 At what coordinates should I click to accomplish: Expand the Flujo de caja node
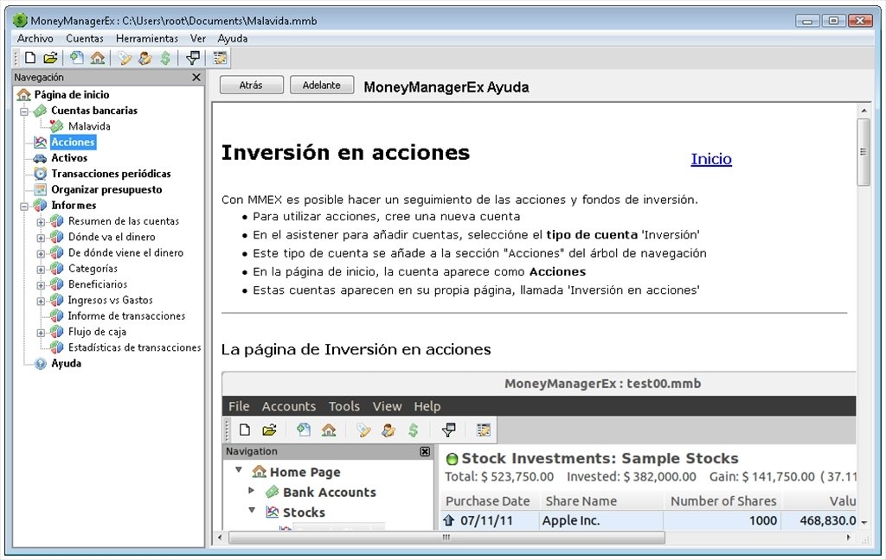[x=42, y=333]
